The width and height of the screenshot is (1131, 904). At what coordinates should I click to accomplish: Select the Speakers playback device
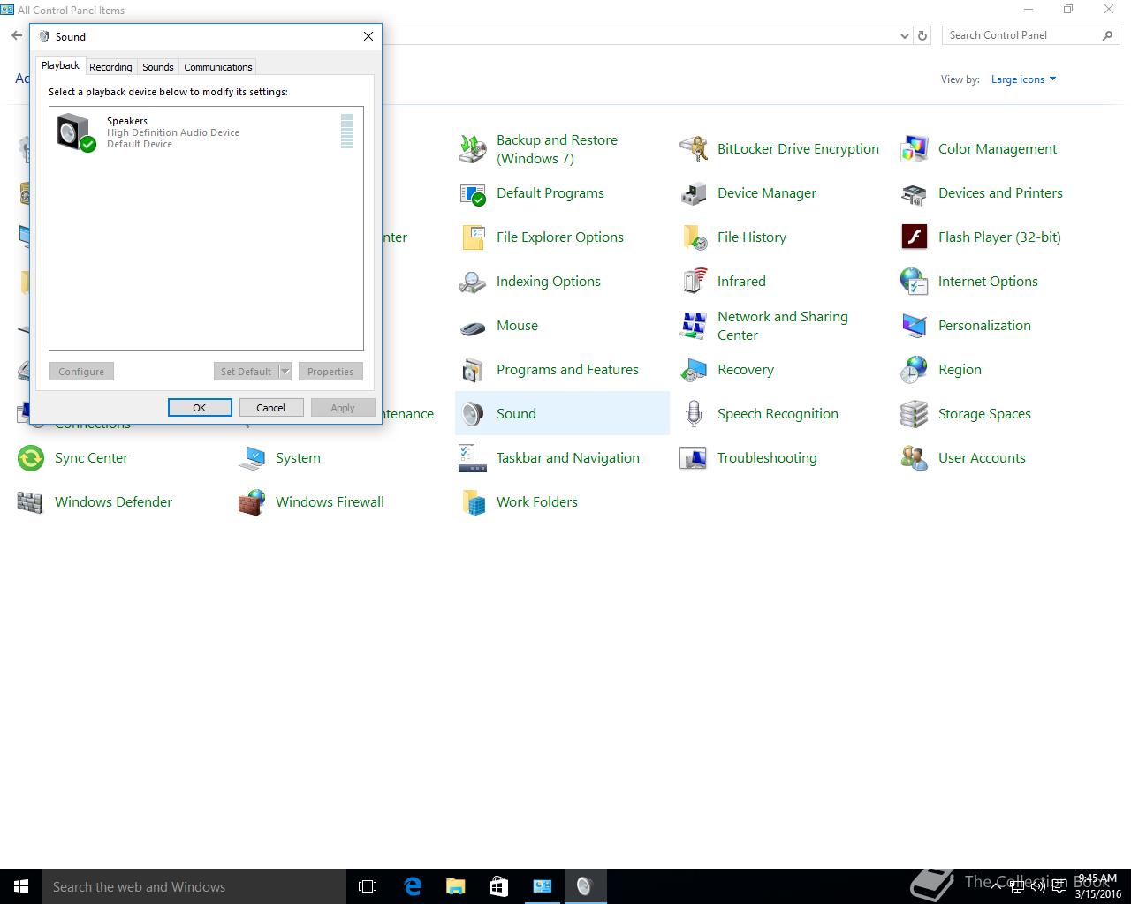point(206,132)
